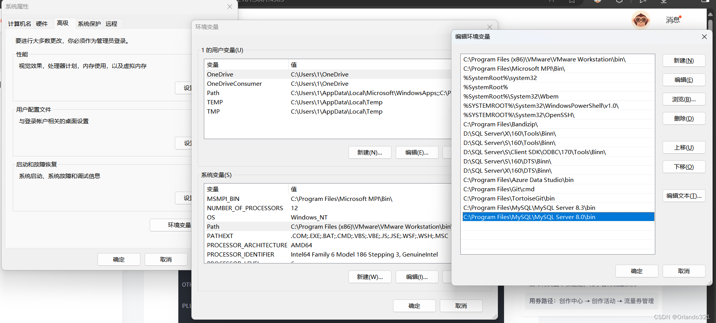Click the 浏览(B)... button
Image resolution: width=716 pixels, height=323 pixels.
coord(684,99)
